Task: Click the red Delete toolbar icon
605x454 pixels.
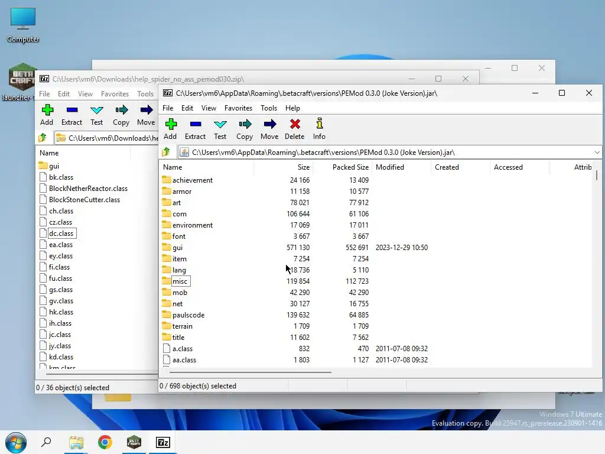Action: (x=295, y=129)
